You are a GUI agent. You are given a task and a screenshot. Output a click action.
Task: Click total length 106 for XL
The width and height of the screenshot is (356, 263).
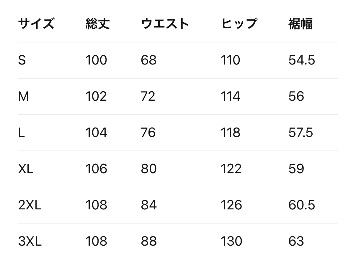[96, 169]
